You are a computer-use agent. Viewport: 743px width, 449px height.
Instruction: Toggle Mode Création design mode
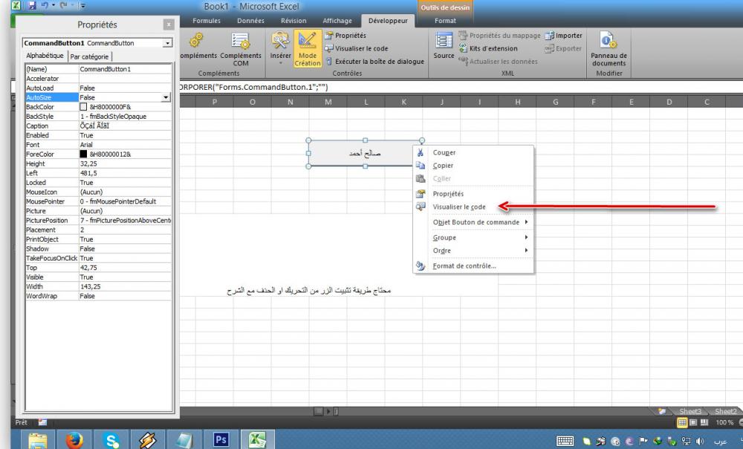coord(308,49)
